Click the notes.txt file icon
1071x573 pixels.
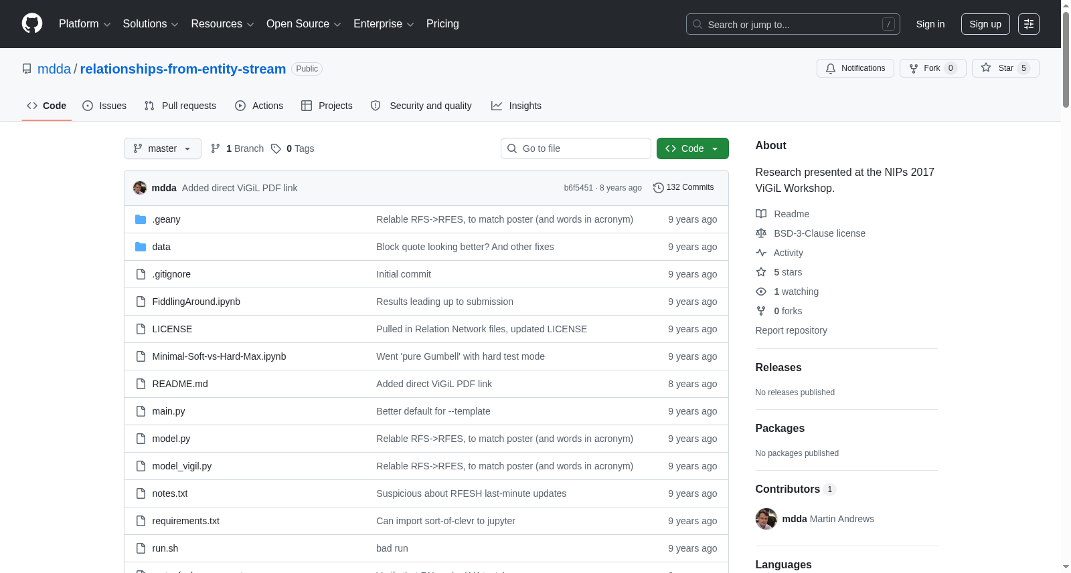tap(141, 493)
